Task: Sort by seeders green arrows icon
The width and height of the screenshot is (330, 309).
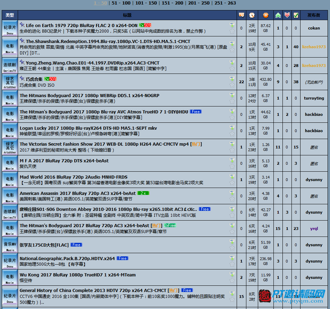Action: pyautogui.click(x=278, y=15)
